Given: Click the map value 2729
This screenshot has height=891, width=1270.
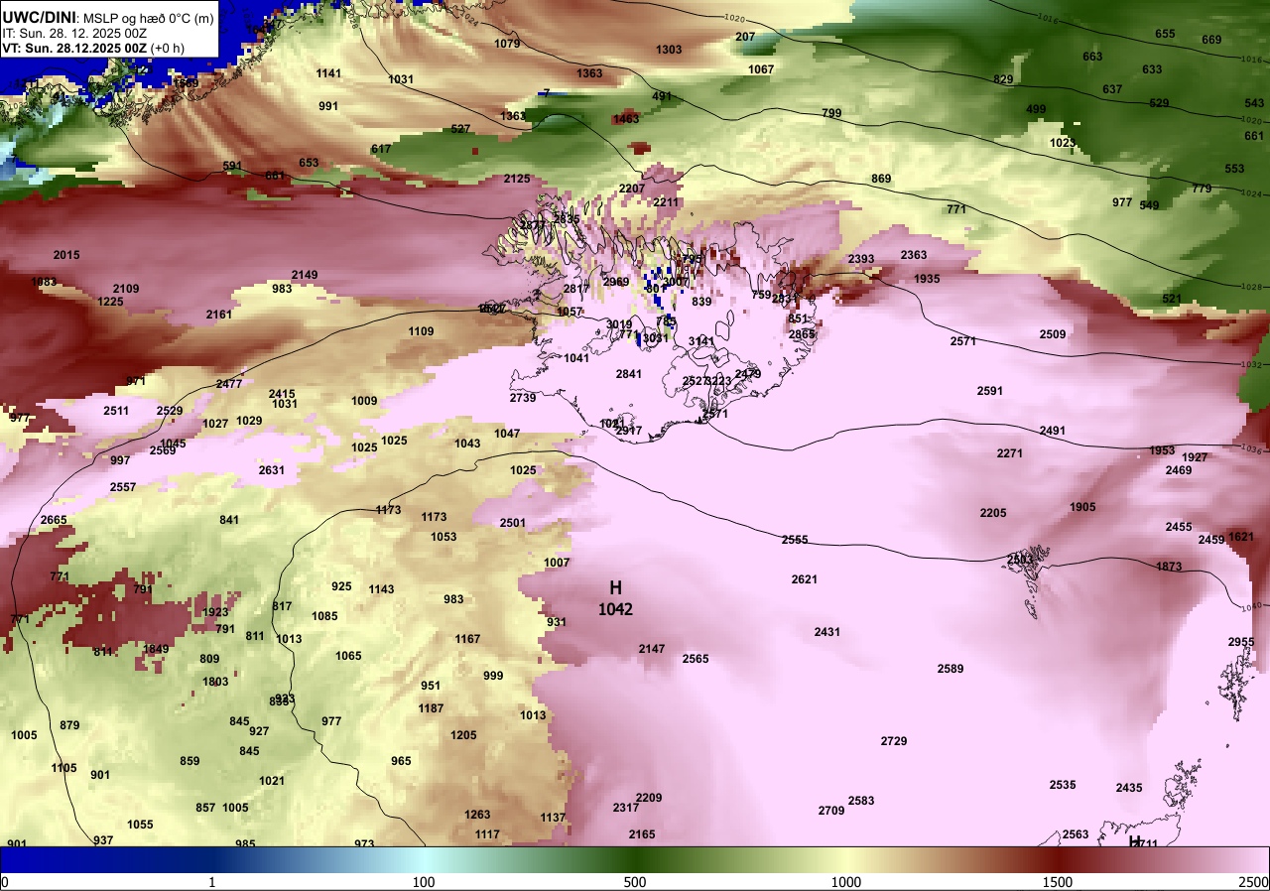Looking at the screenshot, I should coord(894,741).
